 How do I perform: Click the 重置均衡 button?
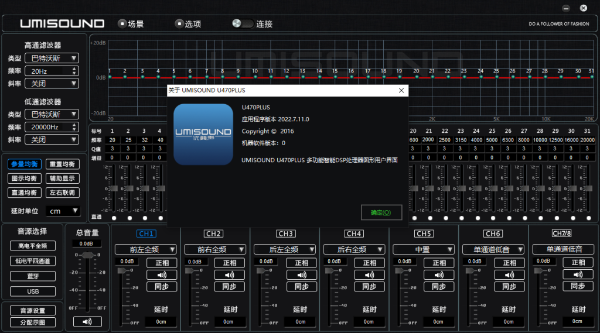[x=62, y=164]
